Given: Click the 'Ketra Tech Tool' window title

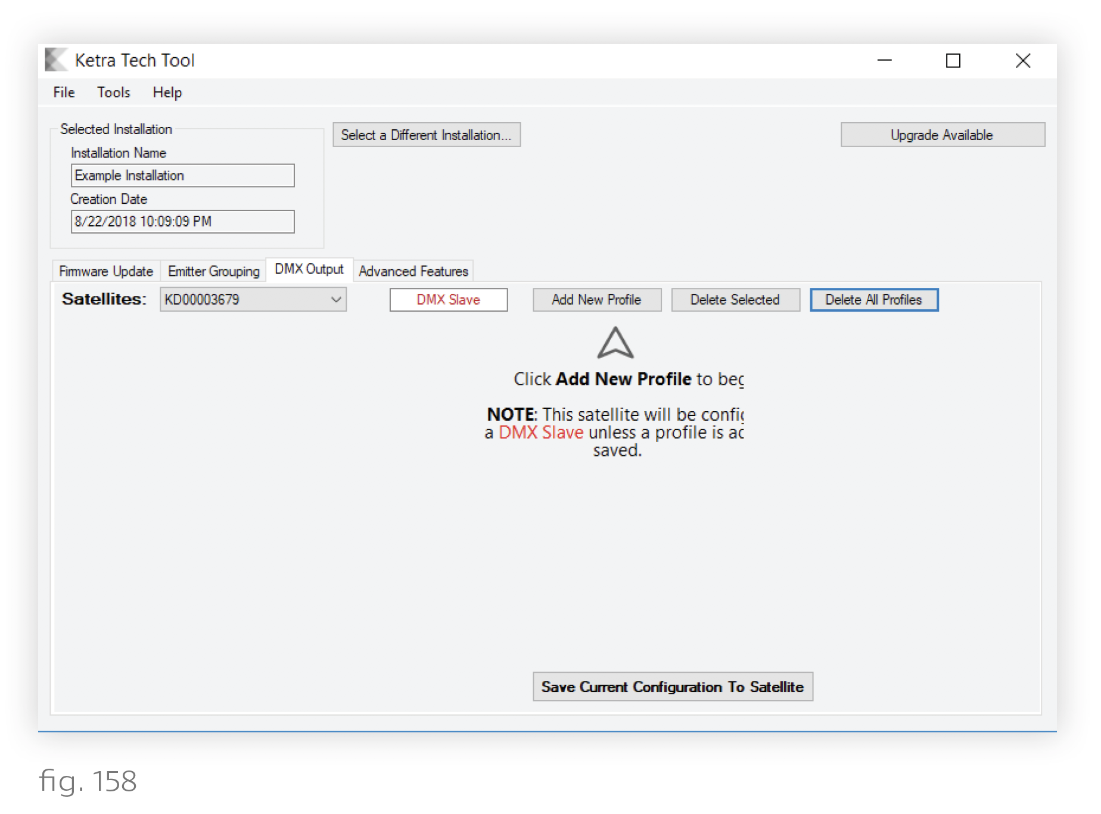Looking at the screenshot, I should [x=135, y=60].
